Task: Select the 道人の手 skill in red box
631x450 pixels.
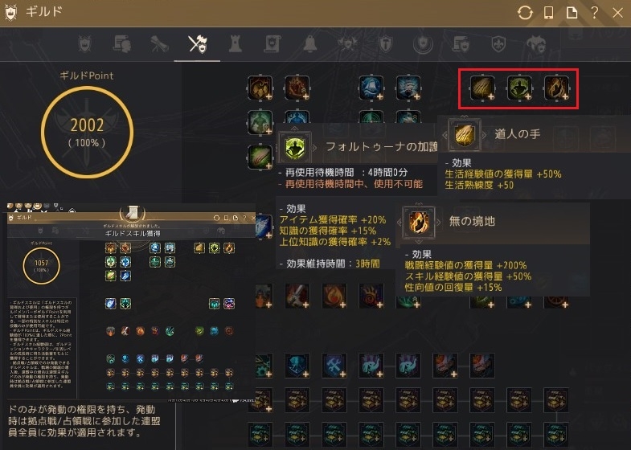Action: pos(482,88)
